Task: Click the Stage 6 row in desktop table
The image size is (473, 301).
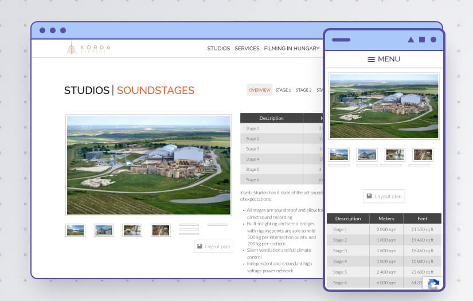Action: pos(282,179)
